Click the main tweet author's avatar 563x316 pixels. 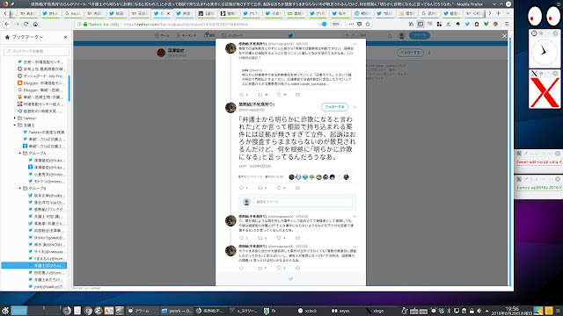click(230, 107)
